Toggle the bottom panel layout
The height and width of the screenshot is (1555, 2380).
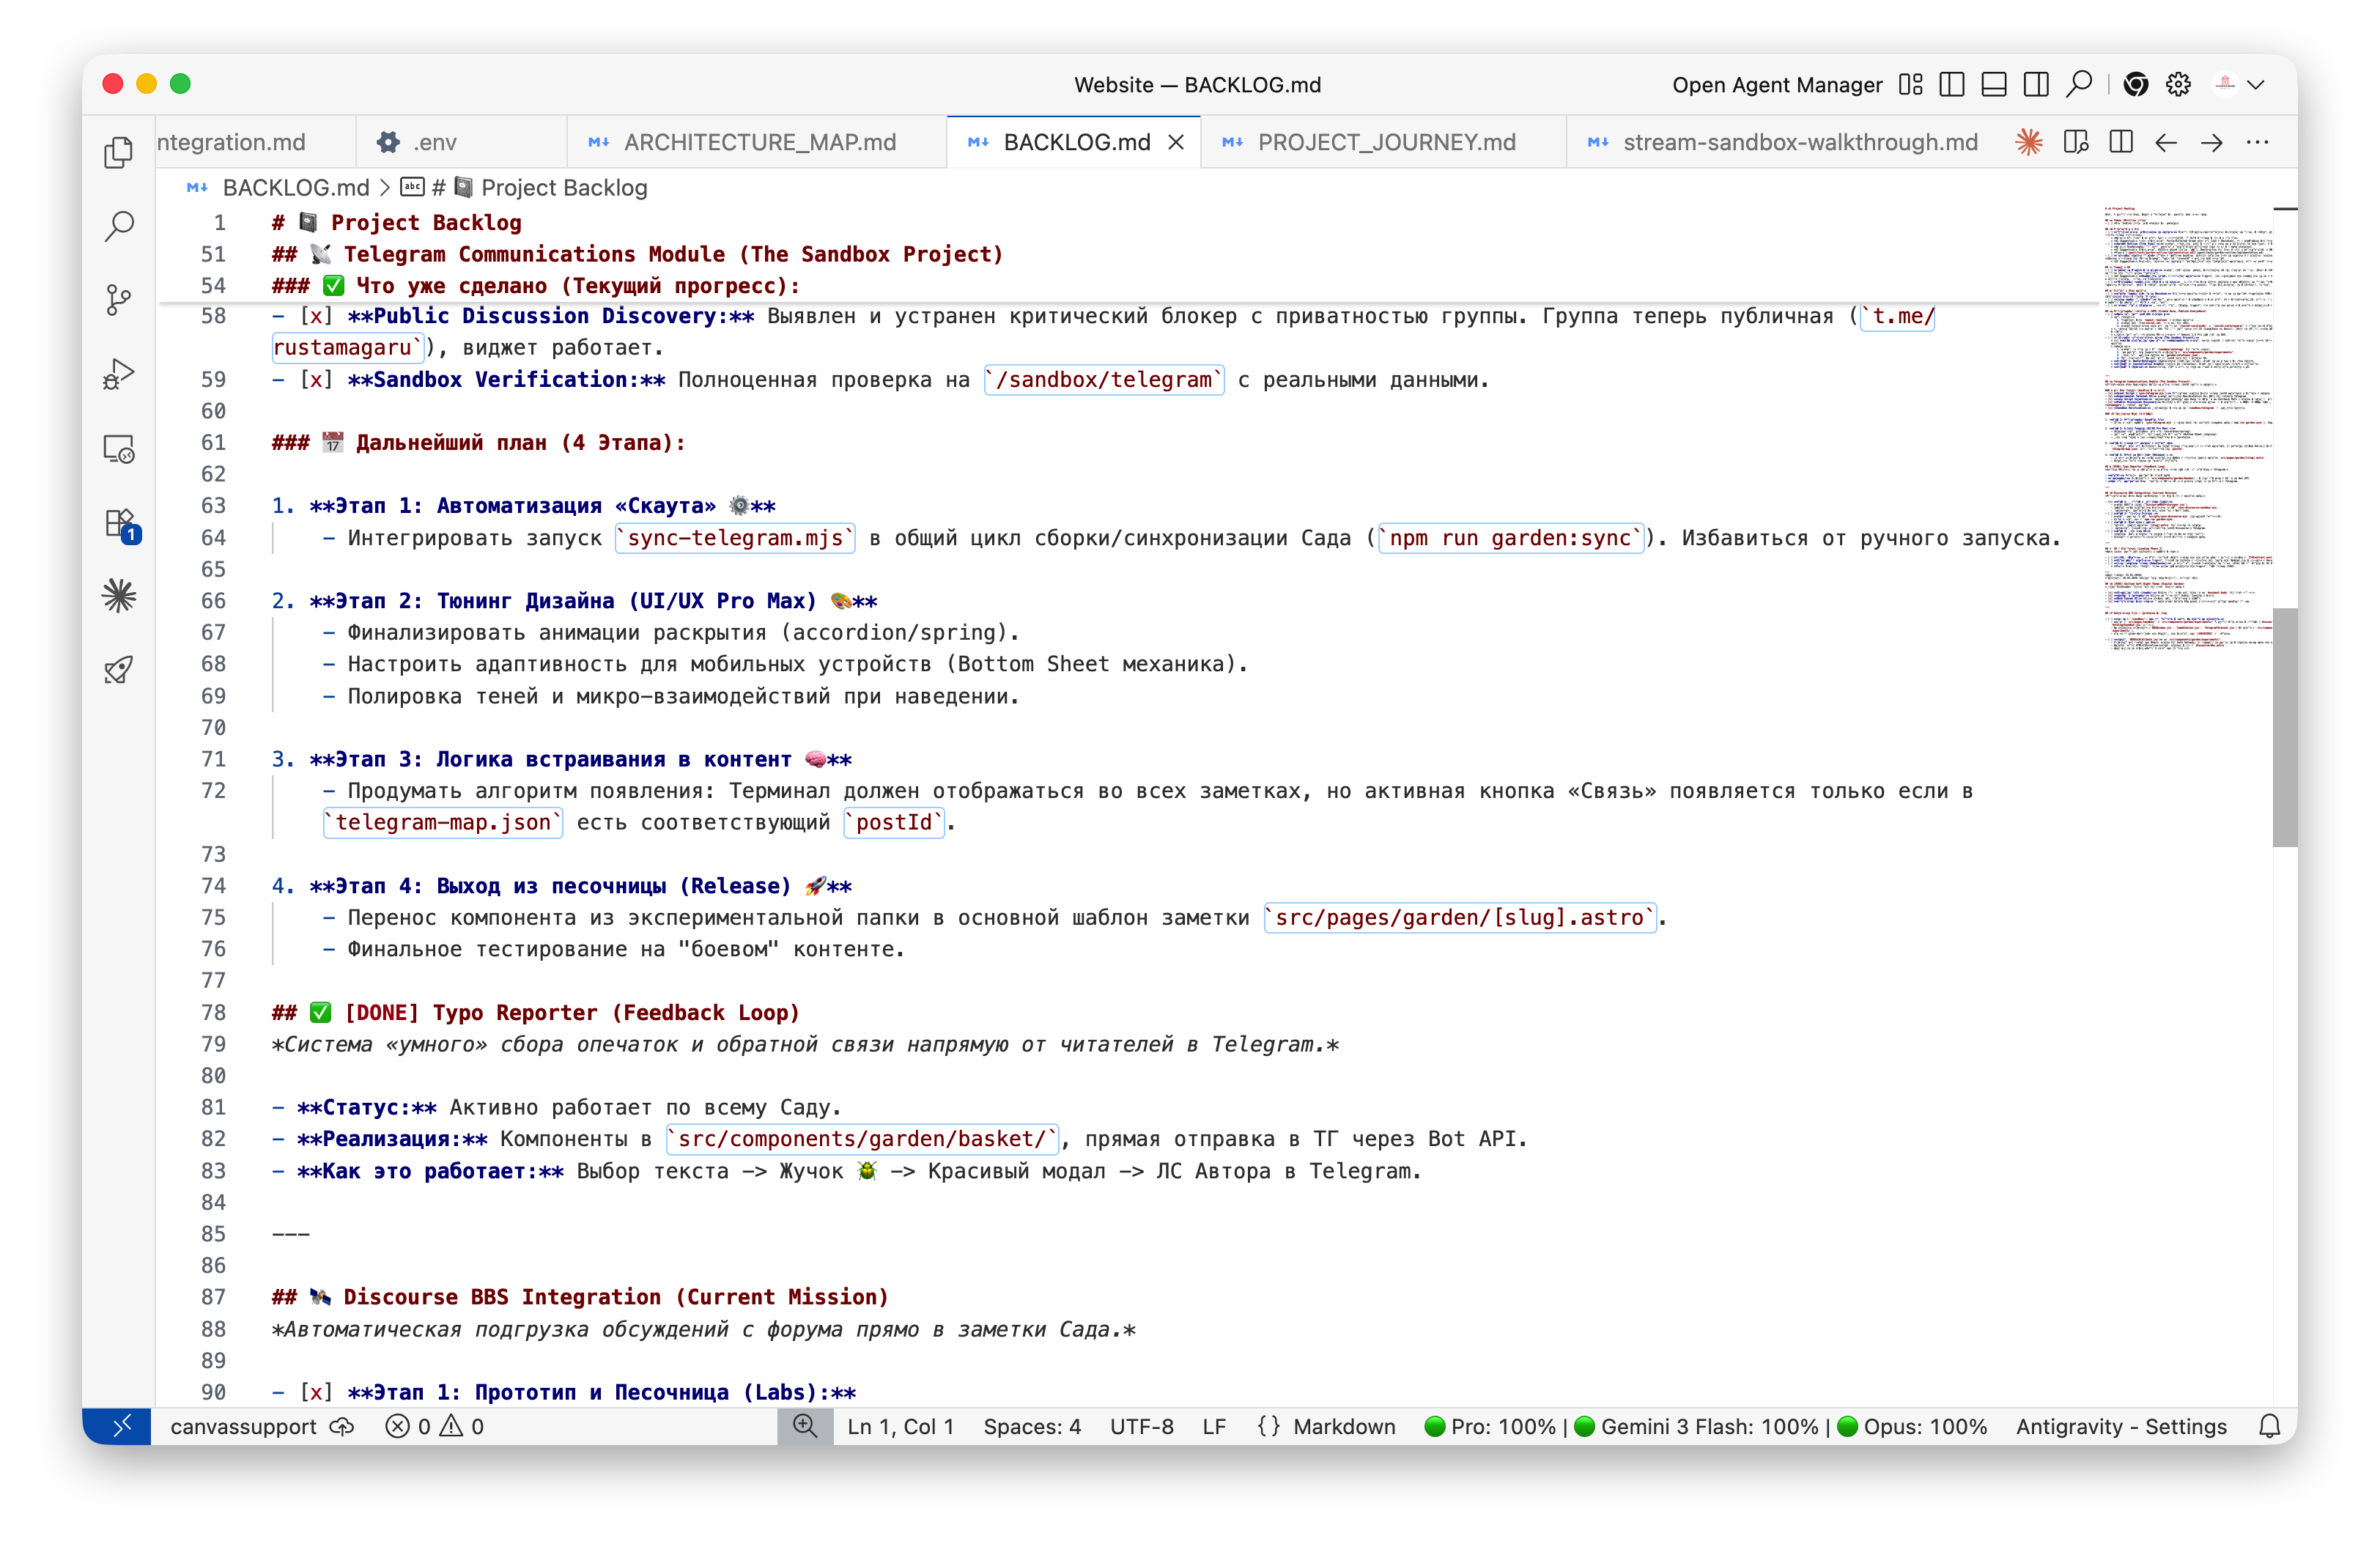pyautogui.click(x=1993, y=85)
